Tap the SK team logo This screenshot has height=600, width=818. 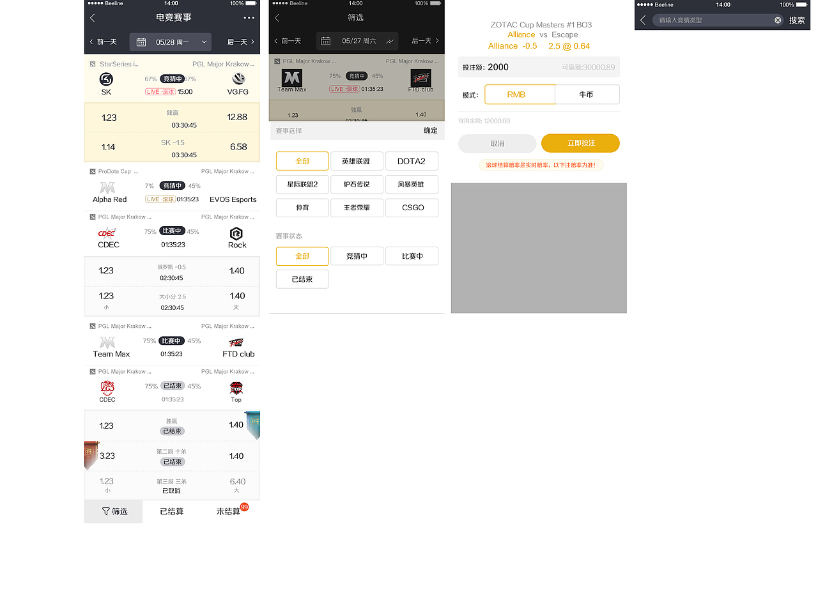[x=107, y=79]
